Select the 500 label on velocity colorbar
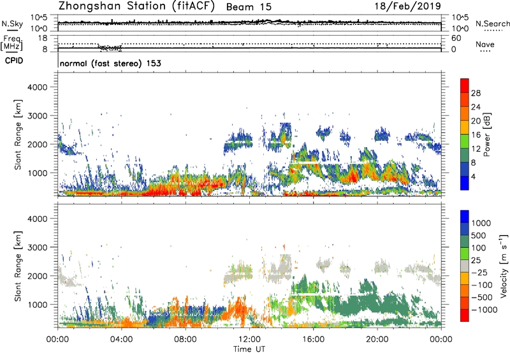 478,235
